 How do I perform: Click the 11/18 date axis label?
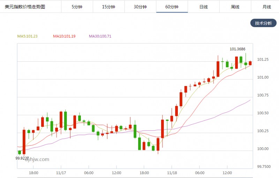coord(172,173)
